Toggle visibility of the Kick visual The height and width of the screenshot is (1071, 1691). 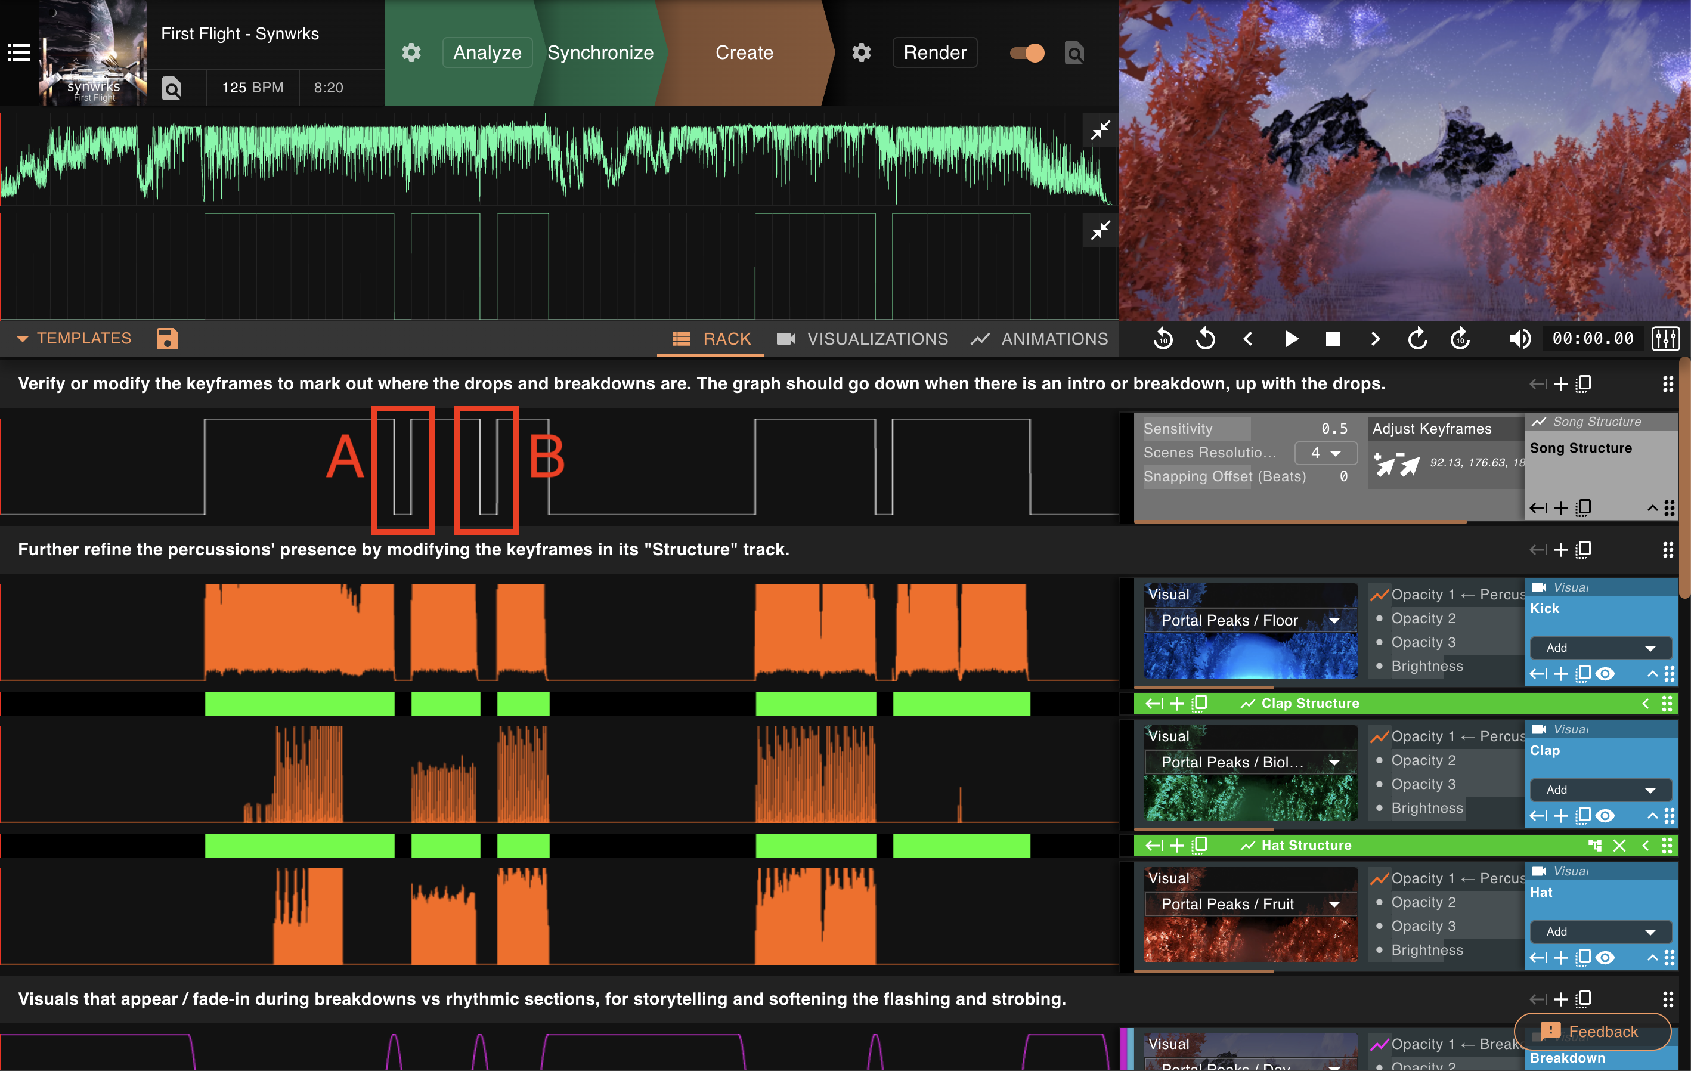point(1605,674)
